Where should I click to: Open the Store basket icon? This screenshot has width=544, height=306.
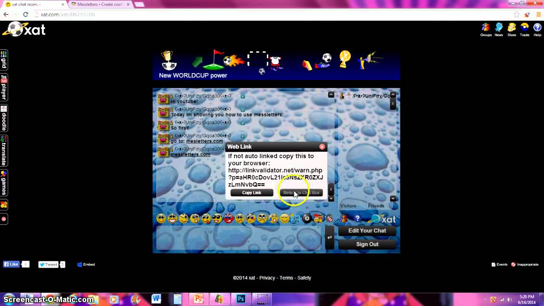(x=512, y=30)
